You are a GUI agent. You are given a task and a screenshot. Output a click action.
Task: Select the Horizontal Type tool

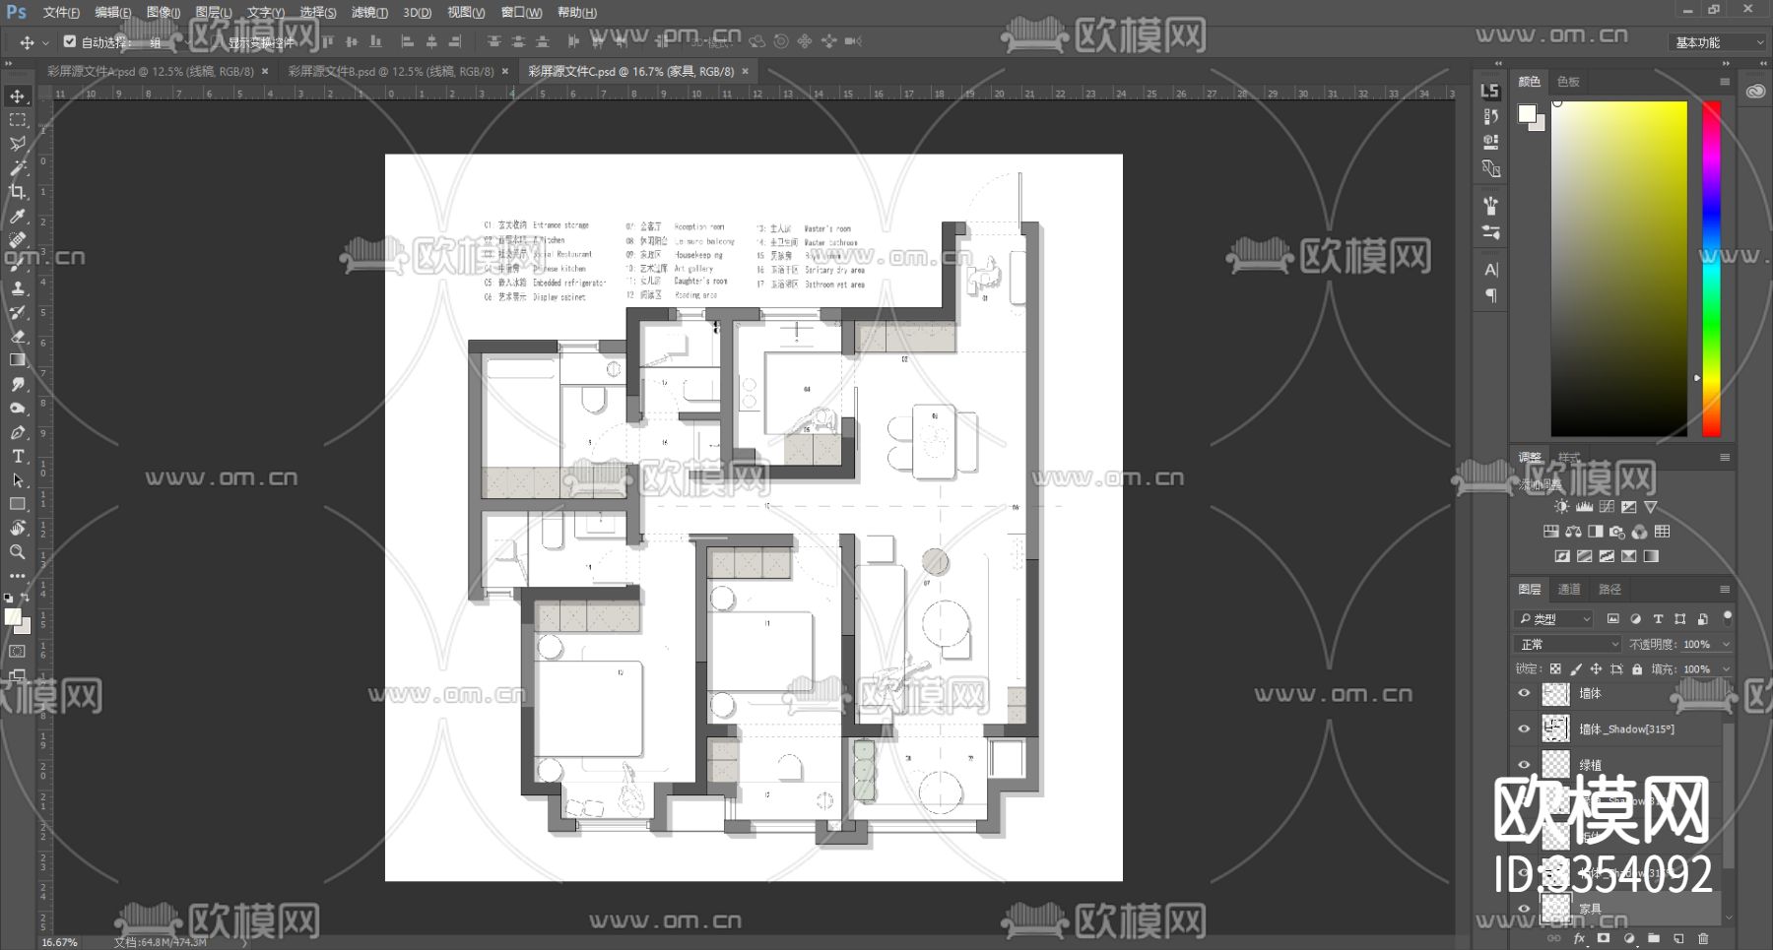18,456
